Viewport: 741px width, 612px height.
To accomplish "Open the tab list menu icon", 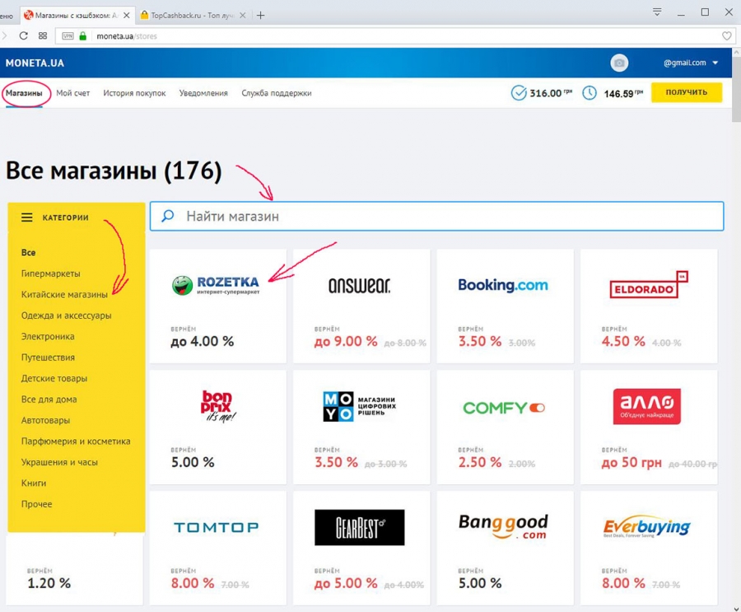I will click(x=657, y=12).
